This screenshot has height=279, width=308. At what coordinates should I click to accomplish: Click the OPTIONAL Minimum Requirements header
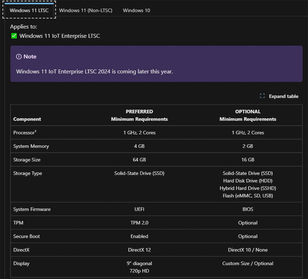click(x=248, y=115)
